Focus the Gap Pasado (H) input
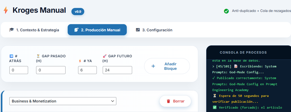This screenshot has width=291, height=112. point(51,70)
